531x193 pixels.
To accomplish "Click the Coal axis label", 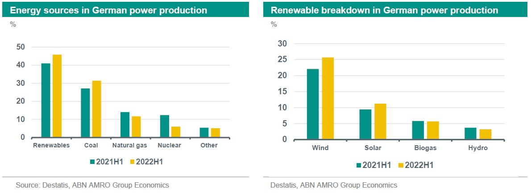I will coord(91,146).
